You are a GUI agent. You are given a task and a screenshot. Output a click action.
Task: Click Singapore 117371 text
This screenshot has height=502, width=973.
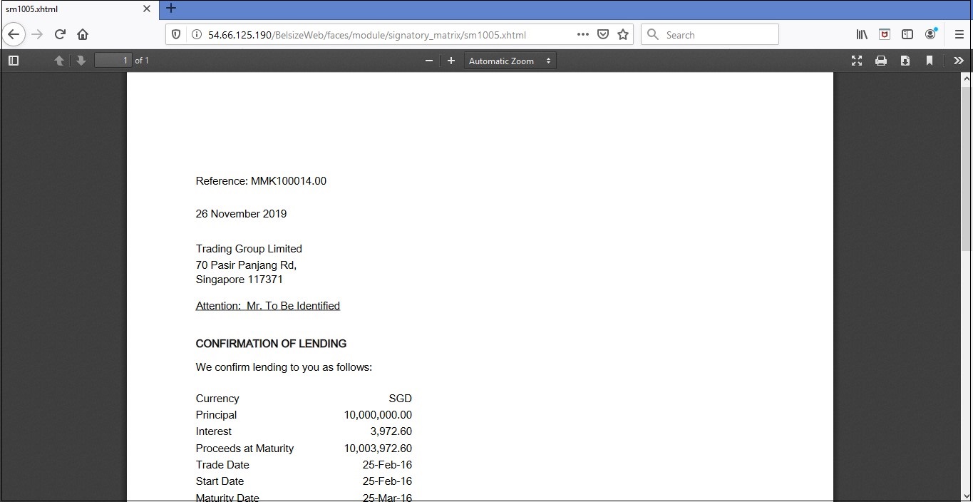(x=239, y=280)
